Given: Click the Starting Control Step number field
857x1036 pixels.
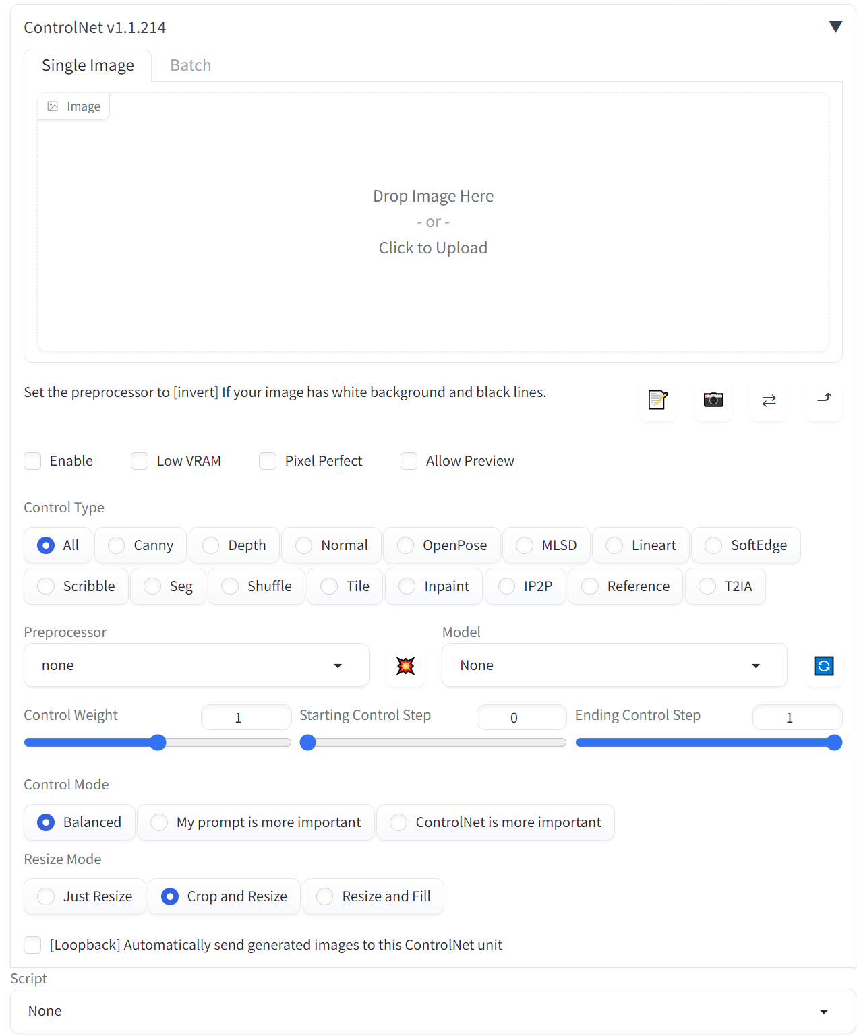Looking at the screenshot, I should point(522,717).
